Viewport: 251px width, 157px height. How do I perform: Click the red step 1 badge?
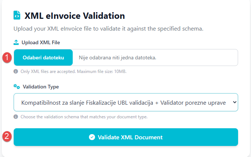pos(6,57)
